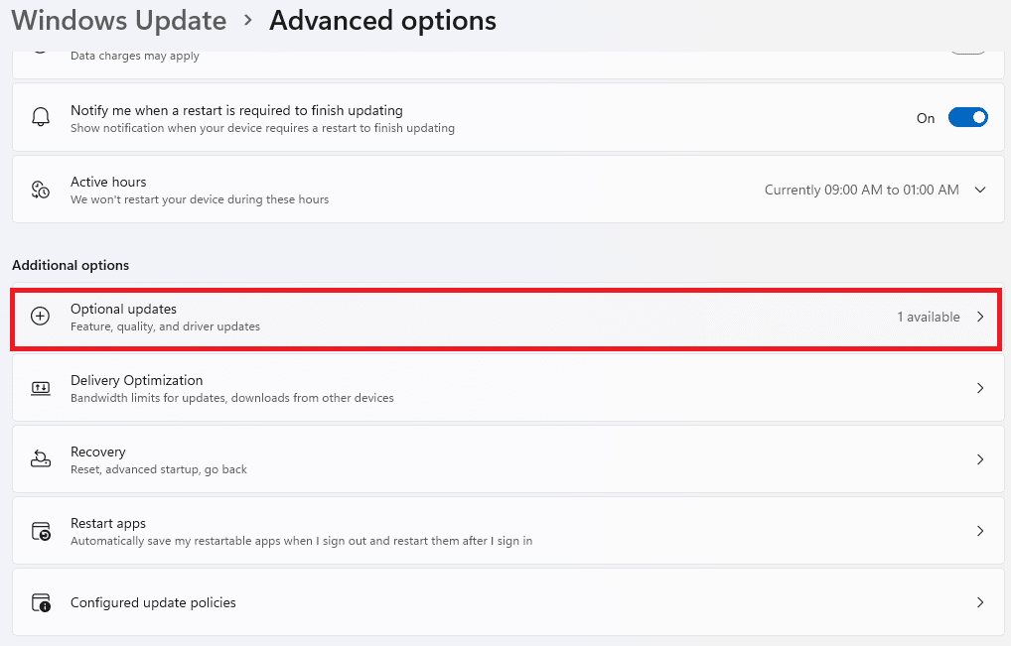Click the Restart apps icon

(41, 531)
